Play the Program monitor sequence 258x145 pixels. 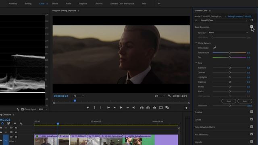tap(121, 108)
